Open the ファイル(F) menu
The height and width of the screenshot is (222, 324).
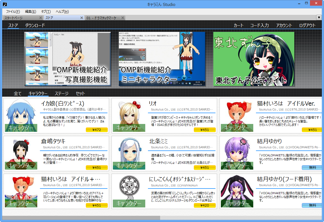click(13, 12)
